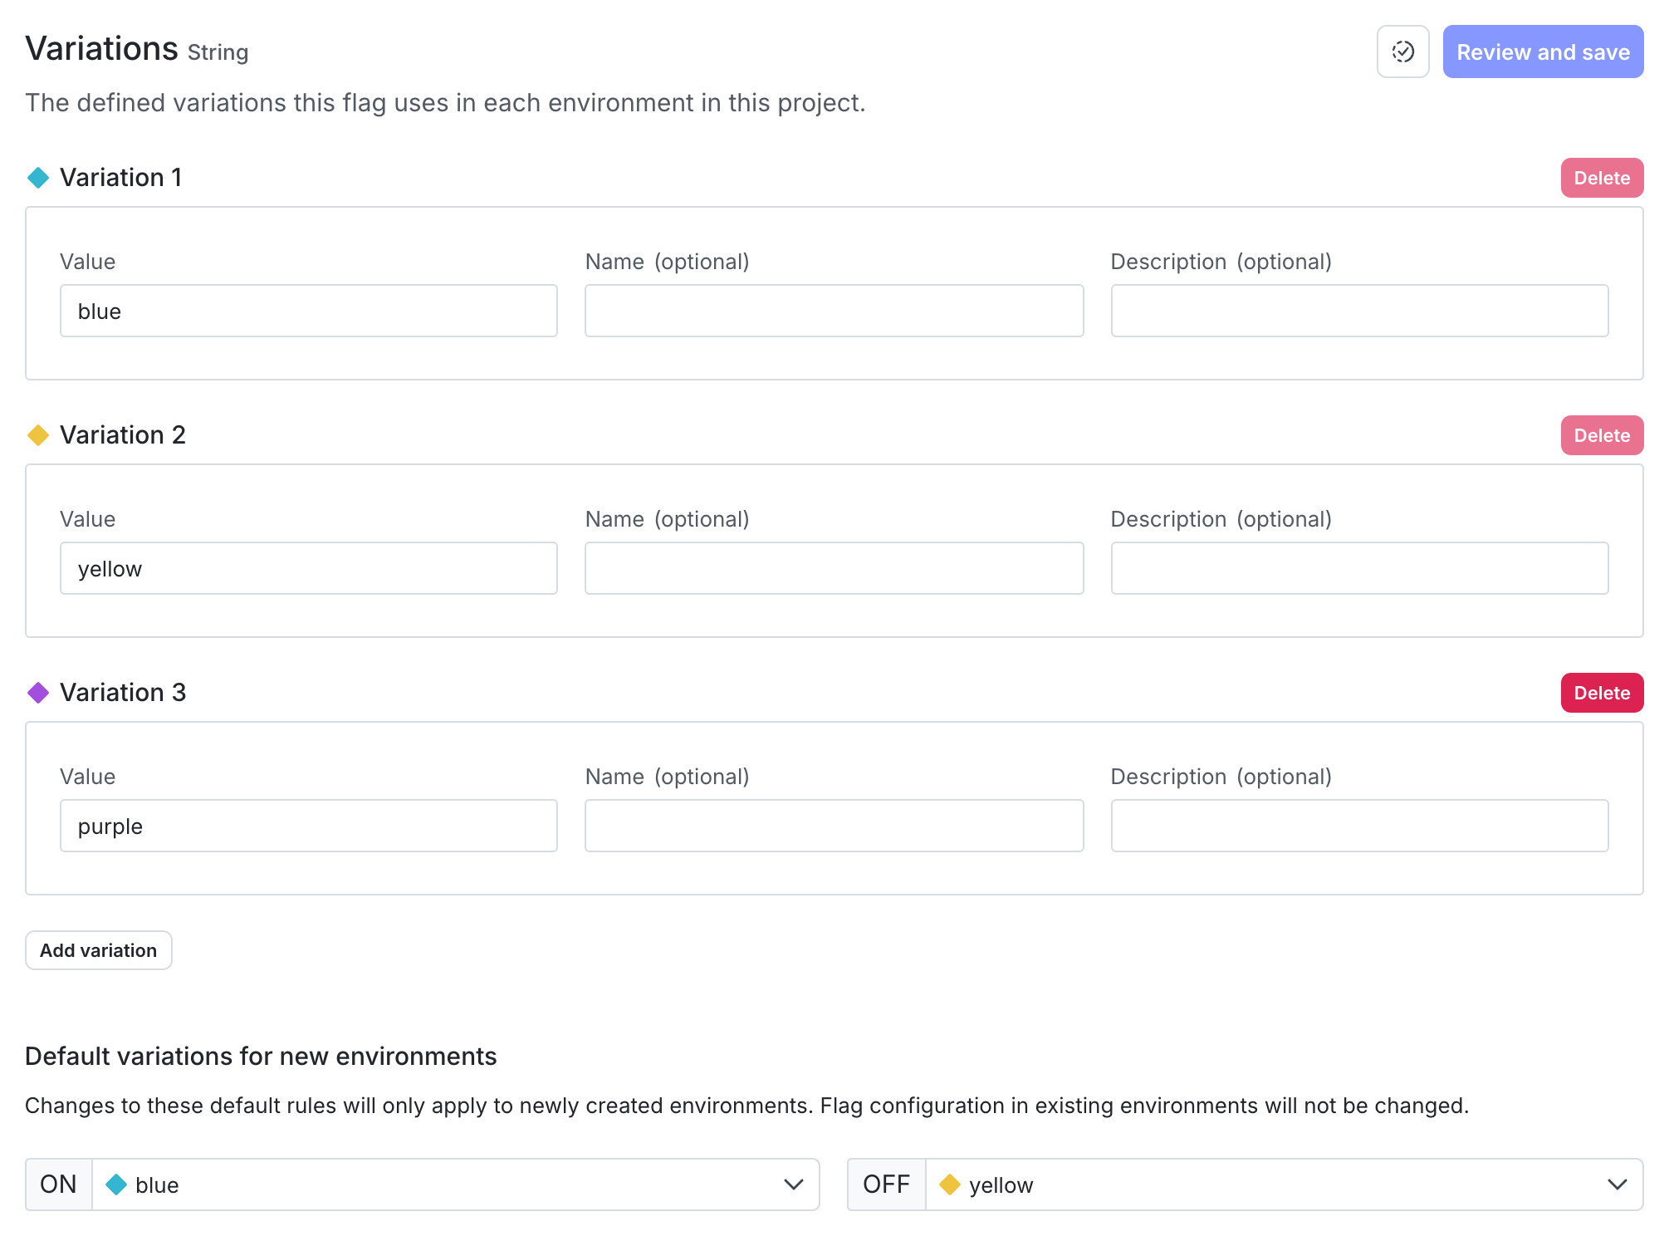Click the Variation 1 Name field

pyautogui.click(x=834, y=311)
